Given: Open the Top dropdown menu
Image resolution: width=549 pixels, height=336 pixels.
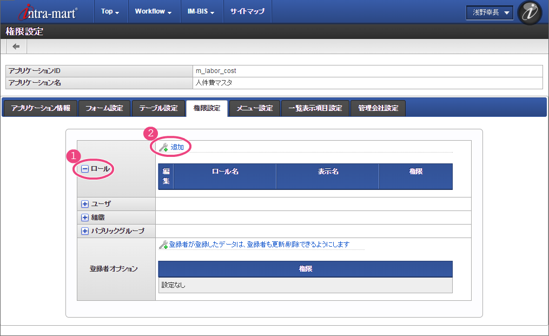Looking at the screenshot, I should pos(110,11).
